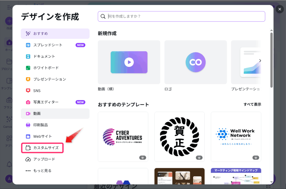The height and width of the screenshot is (189, 286).
Task: Click the video camera icon beside 動画
Action: pyautogui.click(x=28, y=114)
